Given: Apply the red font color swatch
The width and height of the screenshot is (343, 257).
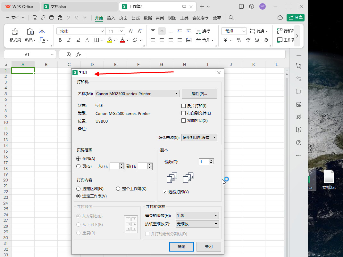Looking at the screenshot, I should 122,40.
